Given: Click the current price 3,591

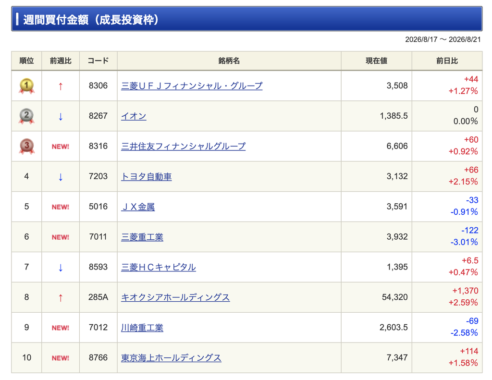Looking at the screenshot, I should tap(397, 207).
